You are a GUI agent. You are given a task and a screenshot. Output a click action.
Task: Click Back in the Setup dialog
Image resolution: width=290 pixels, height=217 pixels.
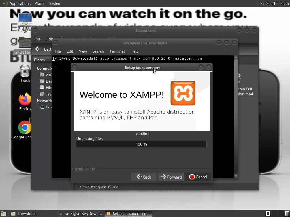pos(144,177)
